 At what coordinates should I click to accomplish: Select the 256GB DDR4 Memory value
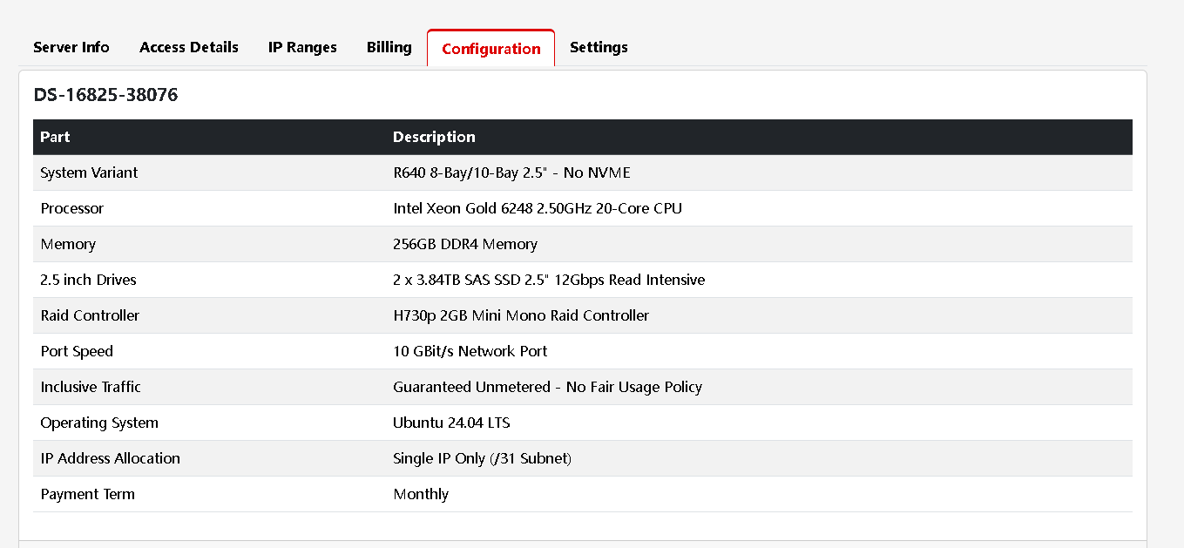(x=464, y=244)
